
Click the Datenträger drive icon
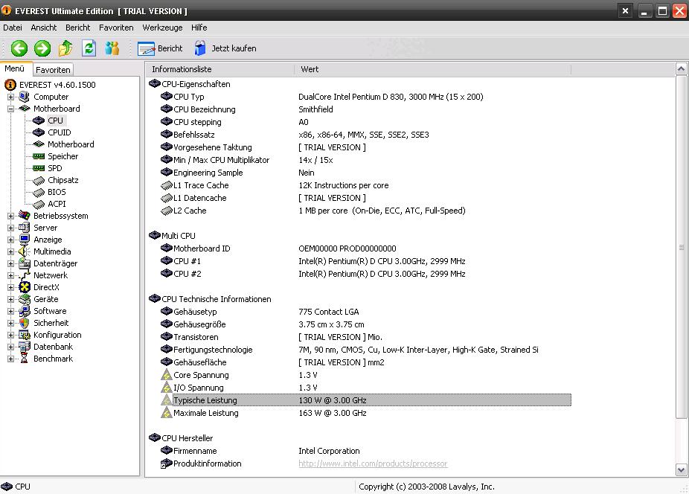point(25,263)
